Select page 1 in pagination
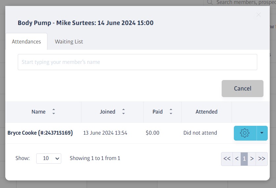The height and width of the screenshot is (188, 276). pyautogui.click(x=244, y=159)
